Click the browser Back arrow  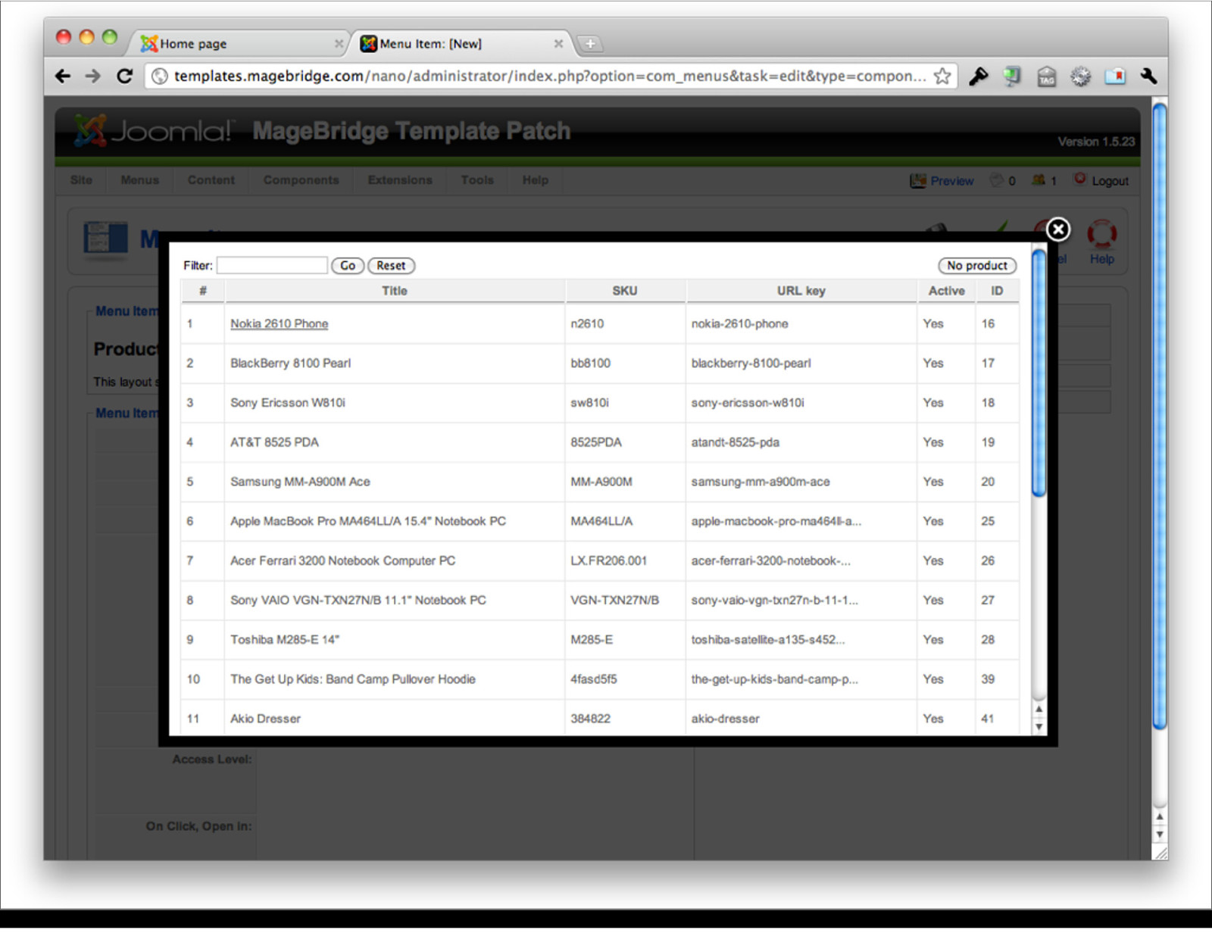(x=63, y=76)
